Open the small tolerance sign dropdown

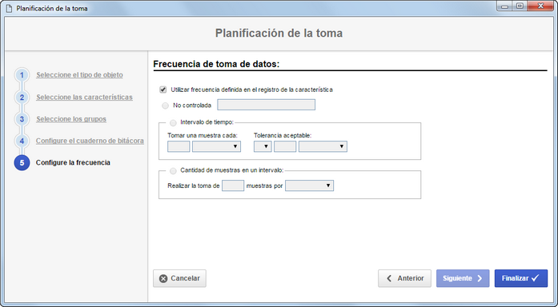[263, 146]
